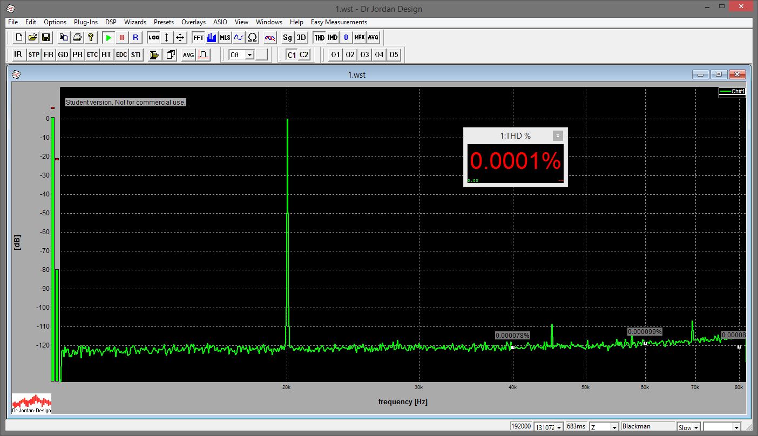758x436 pixels.
Task: Click overlay slot button 03
Action: (x=365, y=54)
